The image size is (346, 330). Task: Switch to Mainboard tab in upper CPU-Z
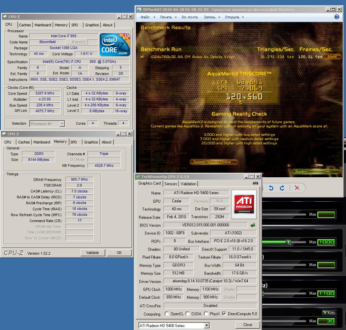[x=43, y=25]
